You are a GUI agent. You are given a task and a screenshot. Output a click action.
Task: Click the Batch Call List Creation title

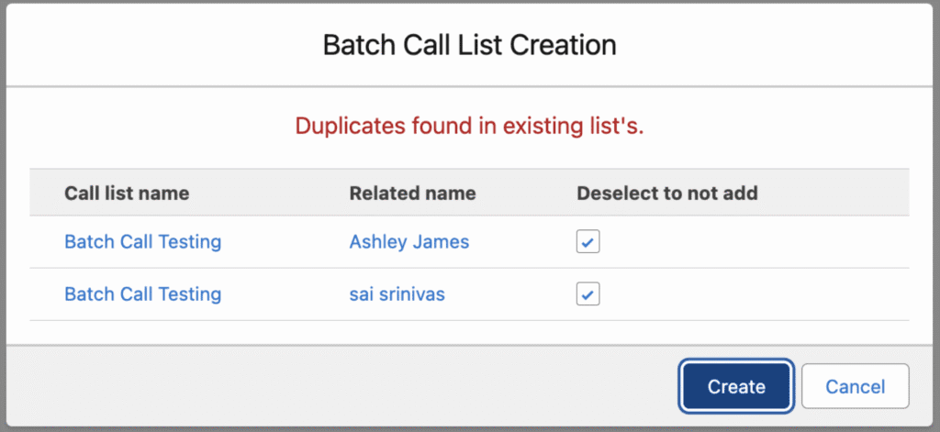tap(469, 44)
